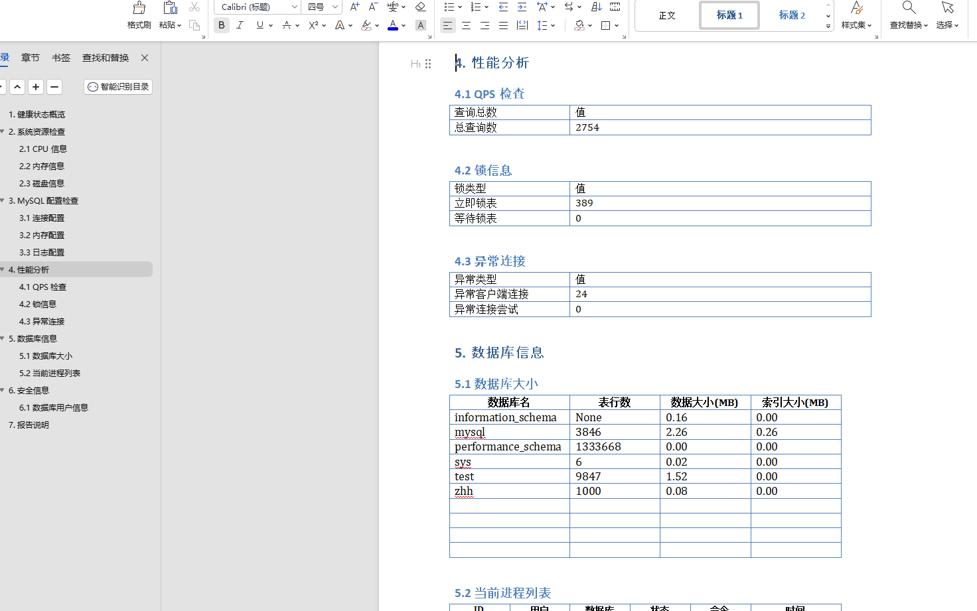
Task: Click the H1 paragraph drag handle
Action: coord(428,64)
